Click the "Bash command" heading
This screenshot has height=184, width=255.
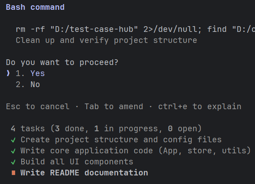coord(35,7)
